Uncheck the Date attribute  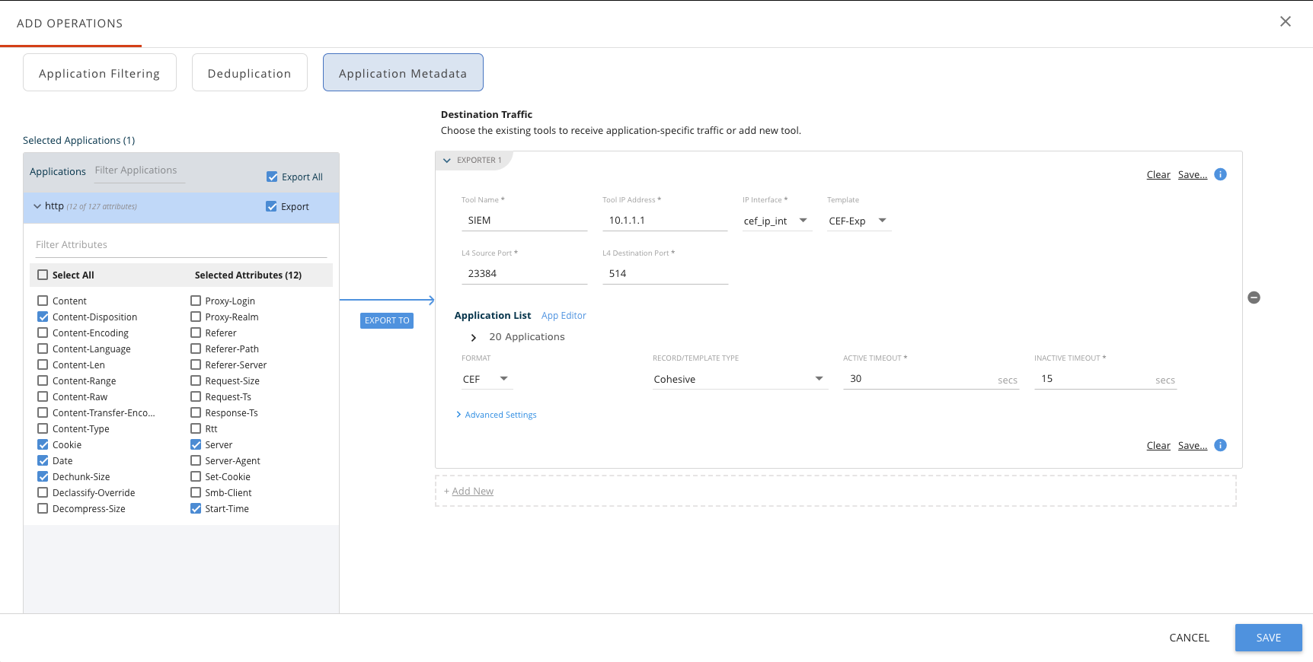pos(43,460)
